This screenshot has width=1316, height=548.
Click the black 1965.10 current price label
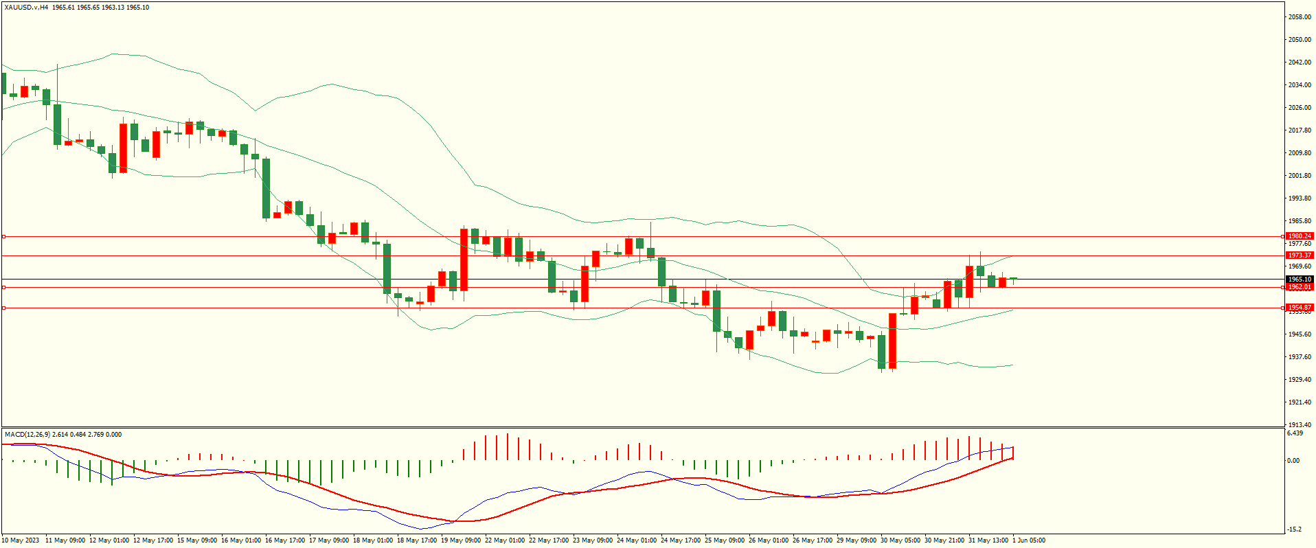[x=1299, y=279]
